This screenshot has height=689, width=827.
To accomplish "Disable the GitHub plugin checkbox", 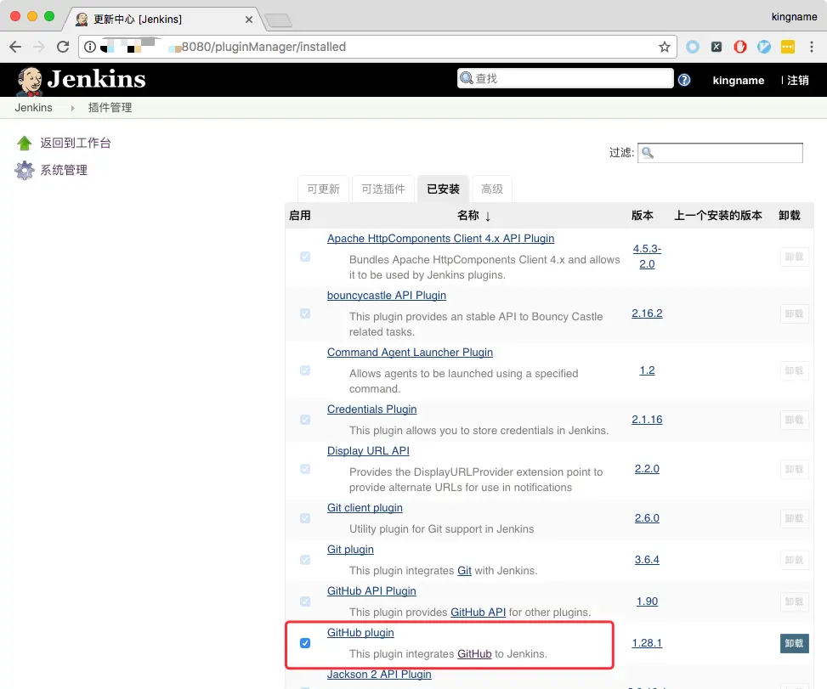I will (305, 643).
